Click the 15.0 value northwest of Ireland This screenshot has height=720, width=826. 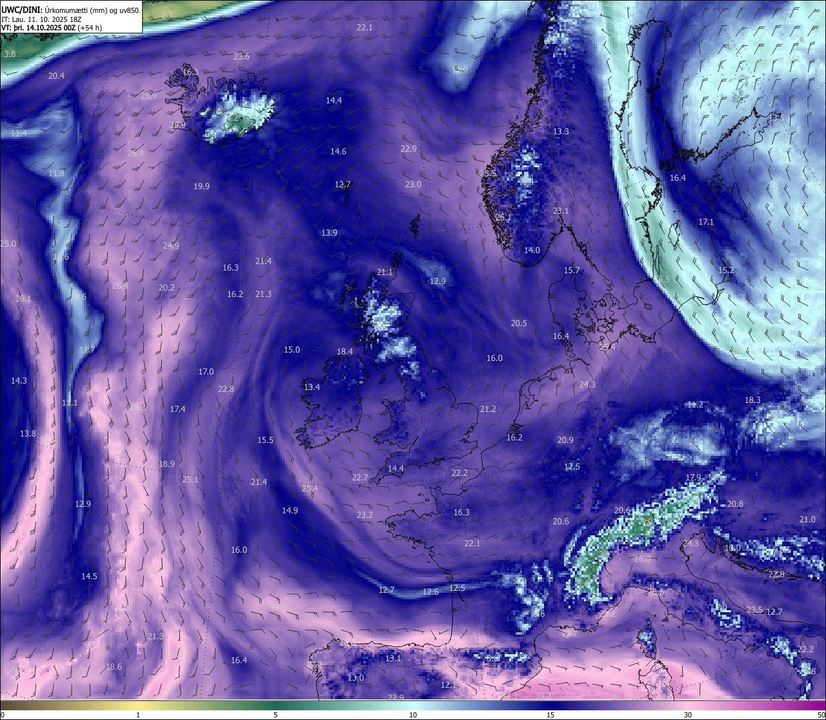pyautogui.click(x=292, y=350)
